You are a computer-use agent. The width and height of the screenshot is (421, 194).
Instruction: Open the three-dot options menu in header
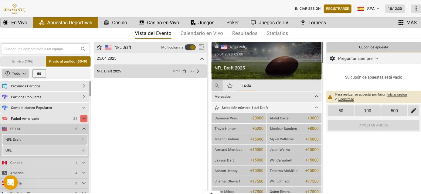click(416, 8)
